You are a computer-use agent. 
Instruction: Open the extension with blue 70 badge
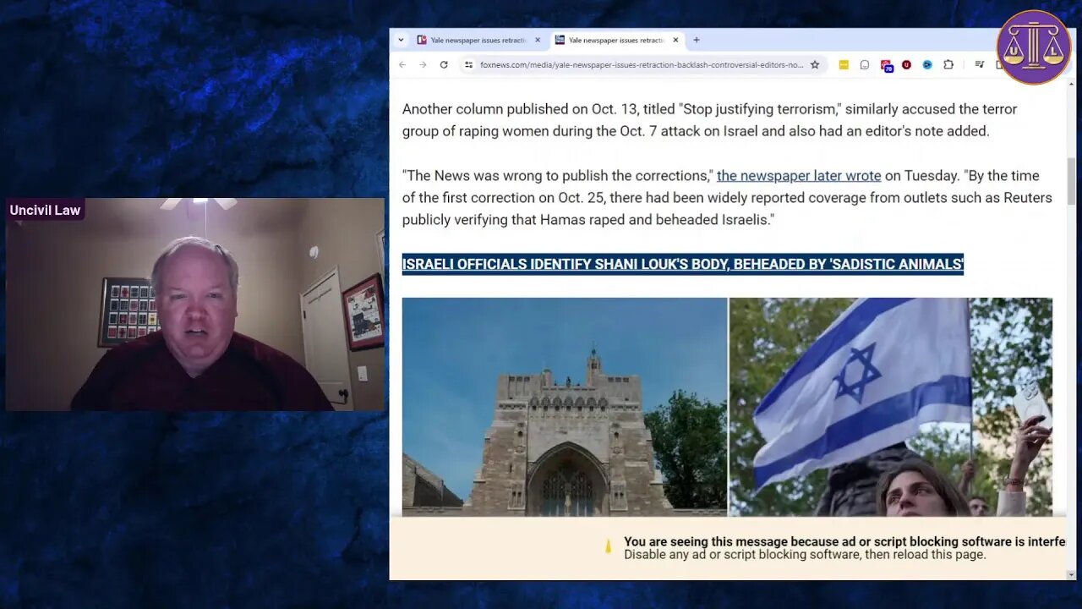coord(886,65)
